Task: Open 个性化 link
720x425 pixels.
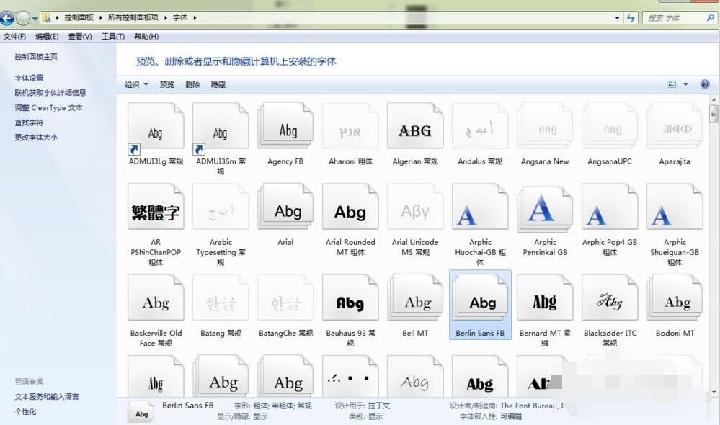Action: 25,412
